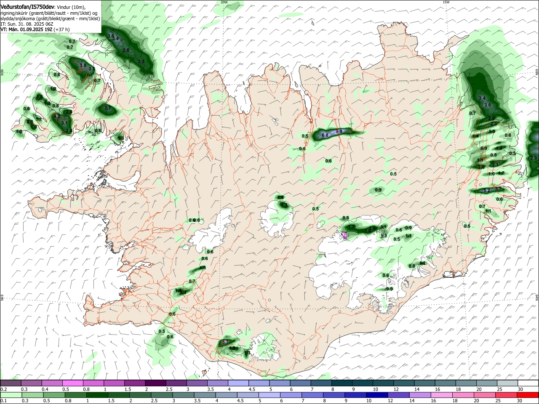The width and height of the screenshot is (539, 404).
Task: Pick the medium green 0.5–0.8 rain legend swatch
Action: [x=54, y=395]
